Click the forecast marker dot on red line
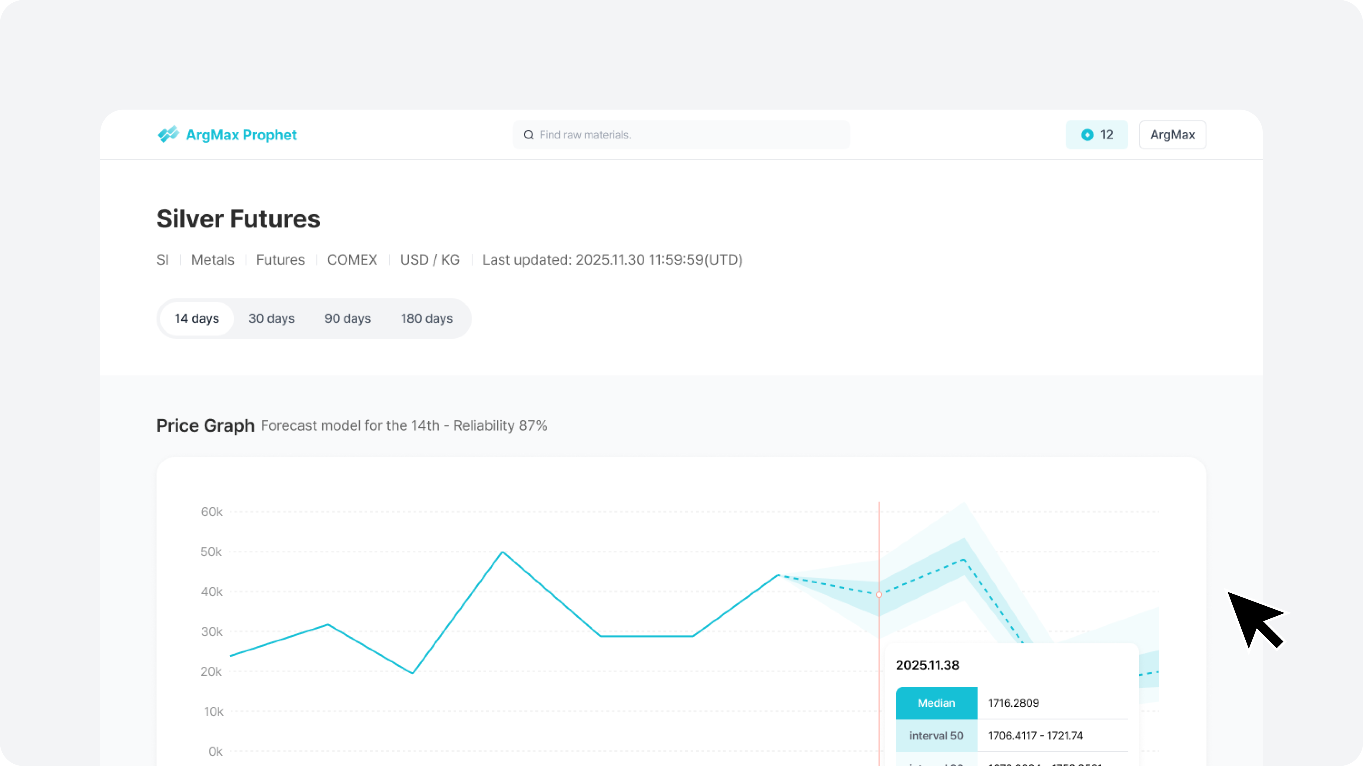The image size is (1363, 766). pos(879,595)
